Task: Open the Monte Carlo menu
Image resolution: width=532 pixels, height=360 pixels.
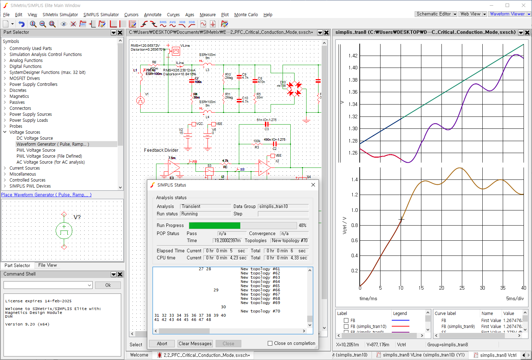Action: [x=246, y=14]
